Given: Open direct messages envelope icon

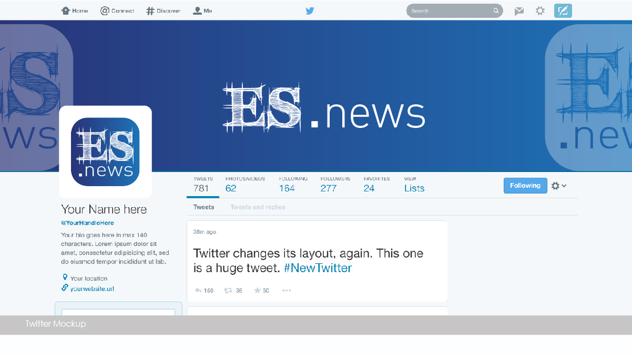Looking at the screenshot, I should [x=519, y=11].
